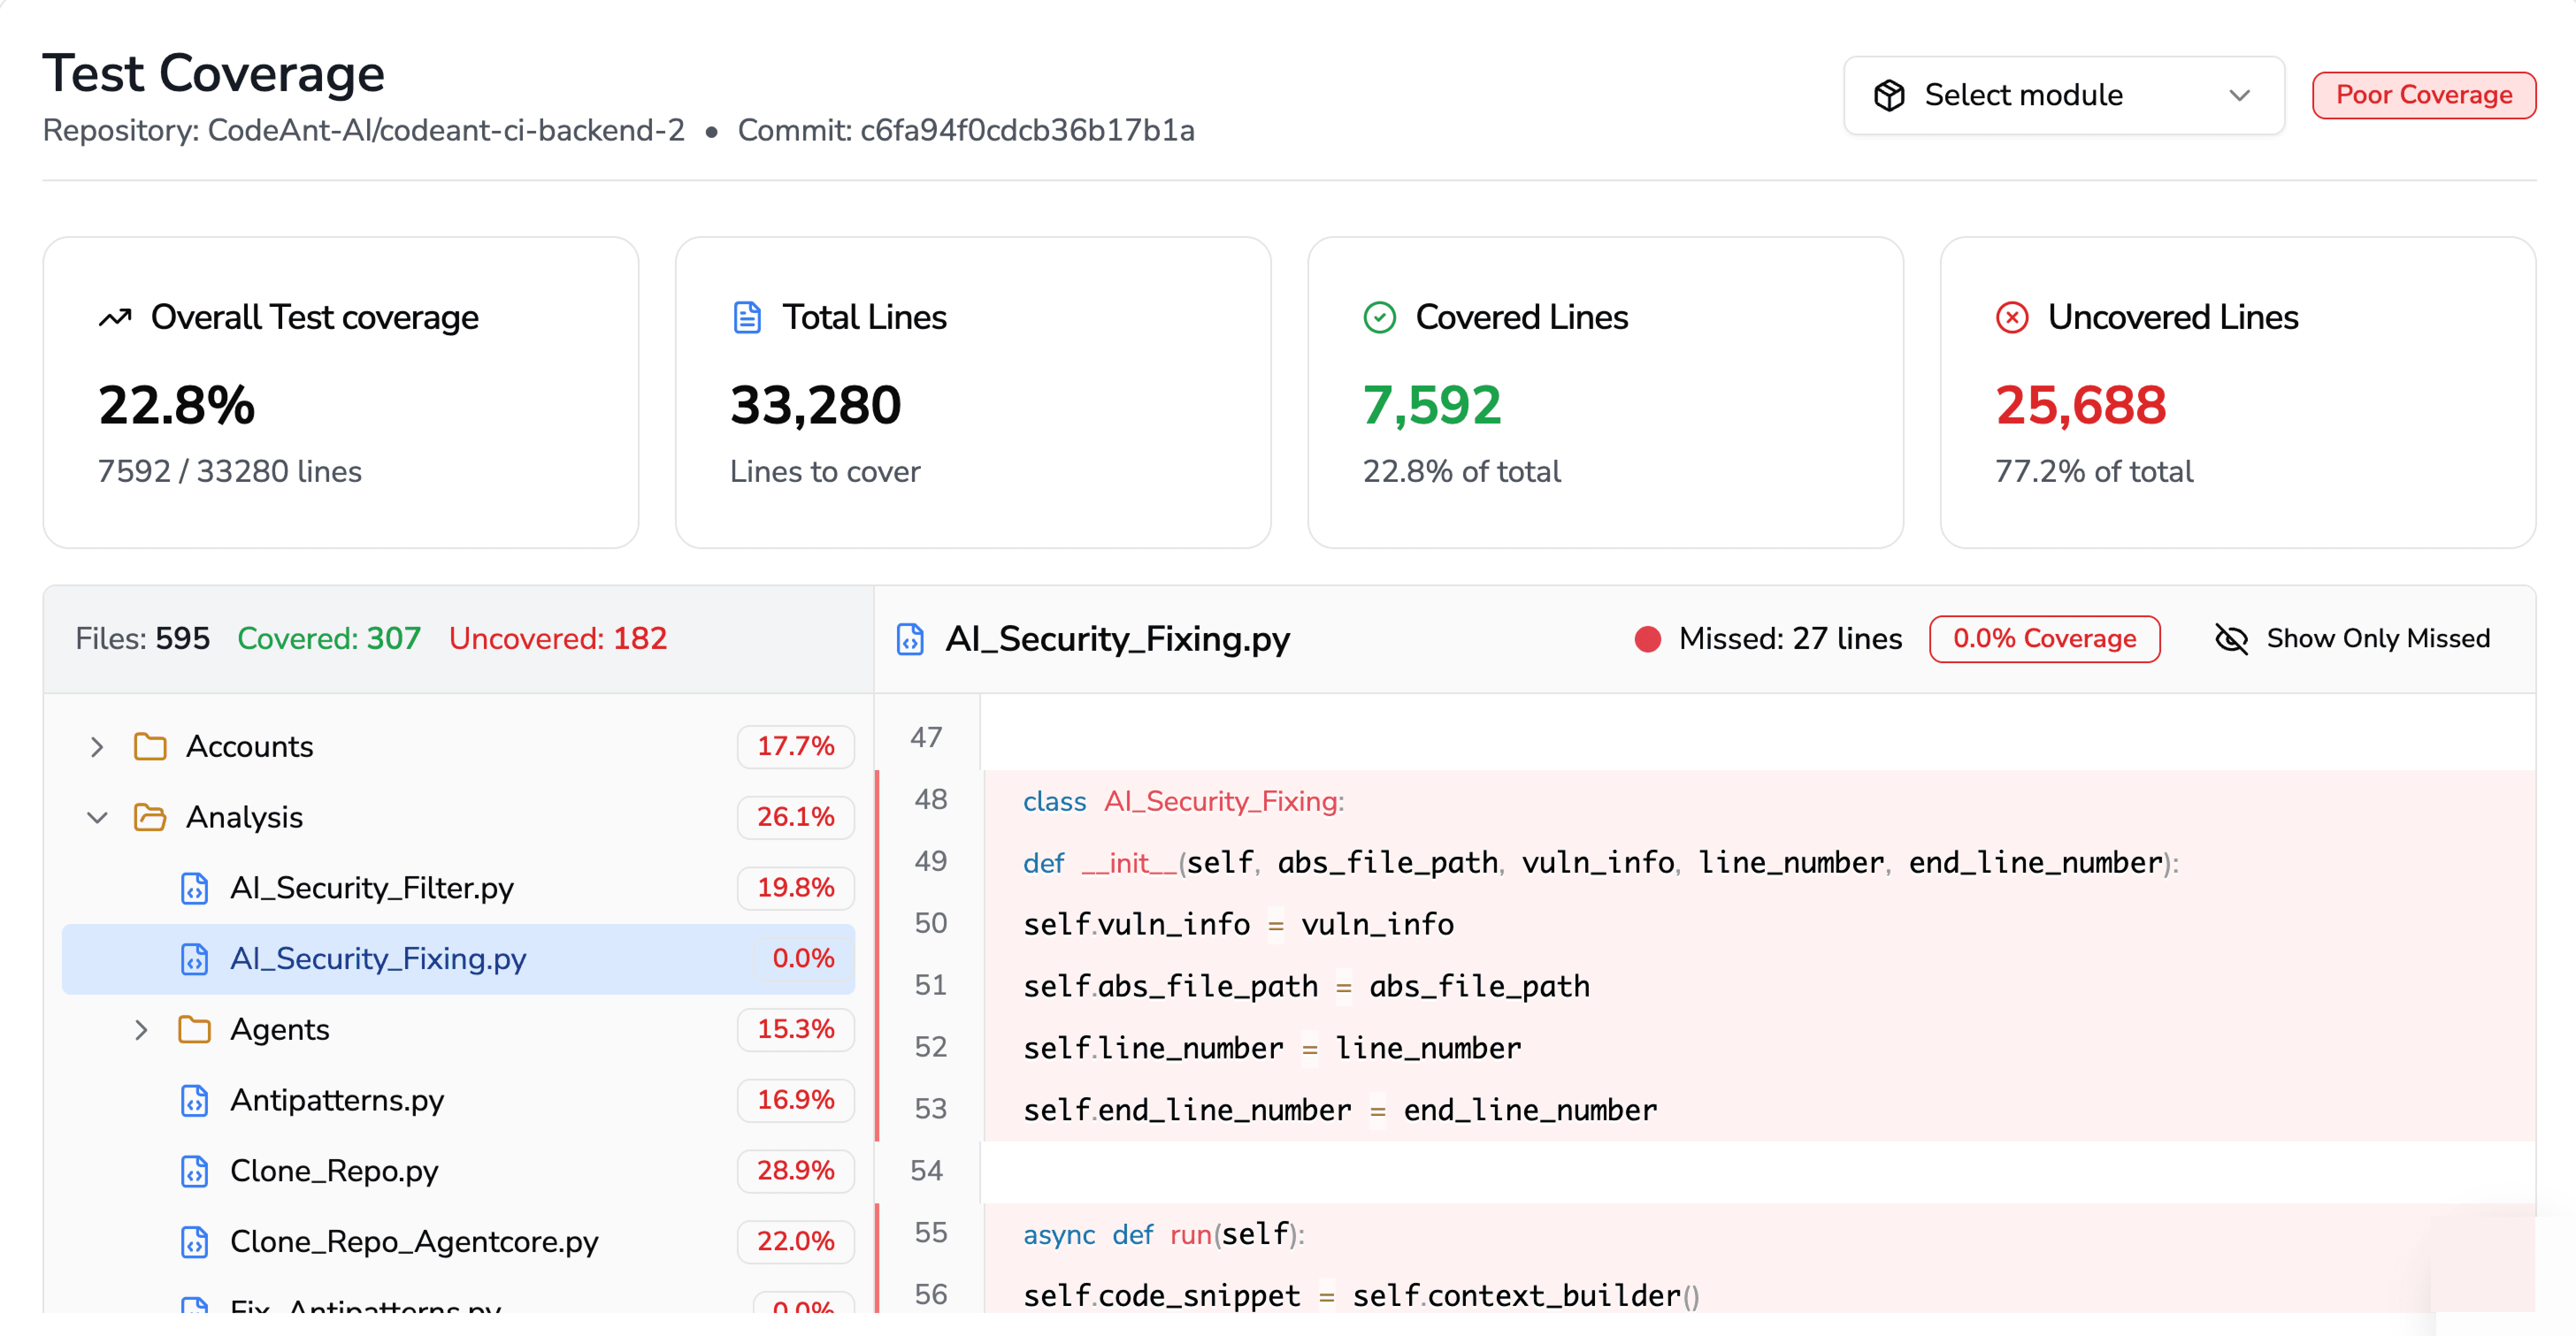Click the repository name CodeAnt-AI/codeant-ci-backend-2
The image size is (2576, 1336).
click(x=446, y=131)
